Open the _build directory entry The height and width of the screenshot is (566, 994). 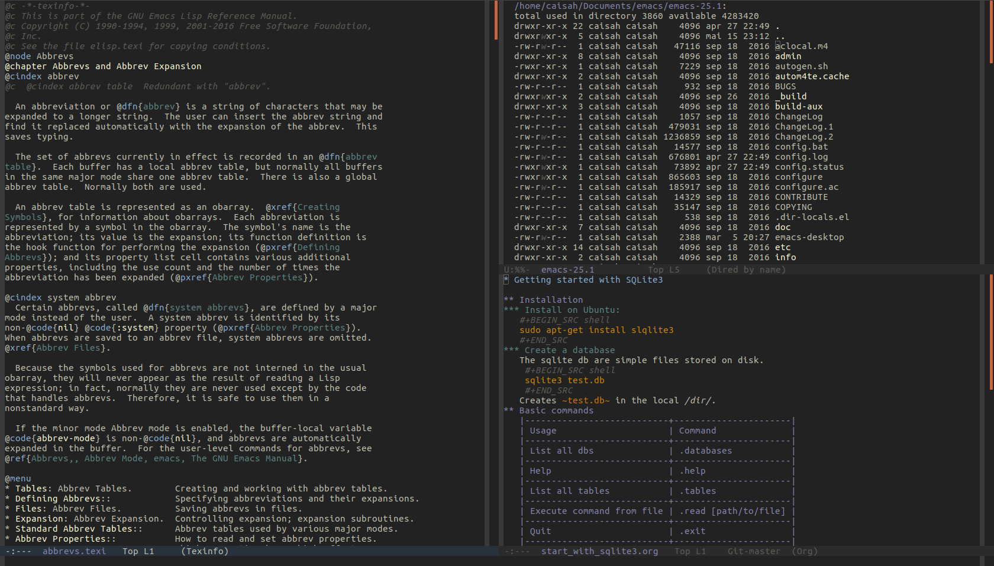tap(791, 96)
